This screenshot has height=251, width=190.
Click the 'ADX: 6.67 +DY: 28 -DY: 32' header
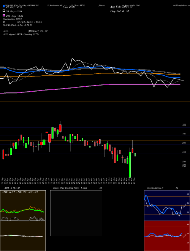(20, 192)
